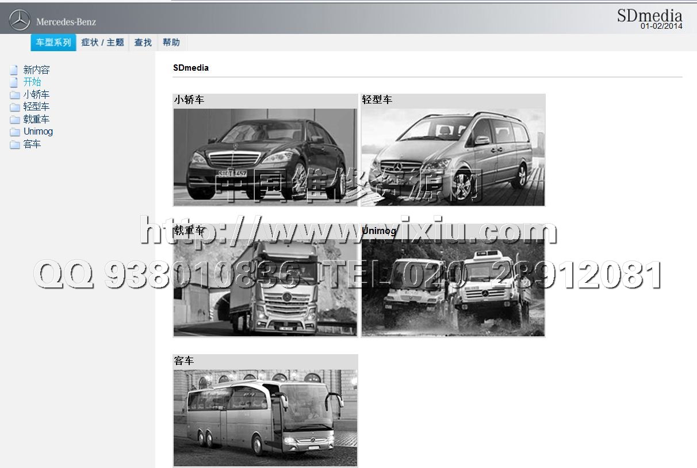Click the page icon next to 开始
The image size is (697, 468).
[14, 82]
